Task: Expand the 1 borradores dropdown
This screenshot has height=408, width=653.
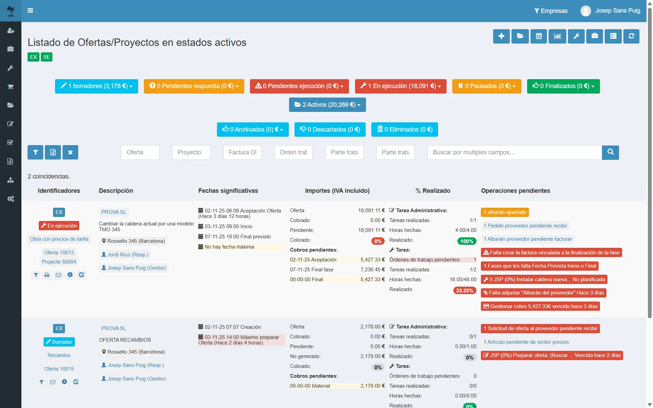Action: [x=97, y=86]
